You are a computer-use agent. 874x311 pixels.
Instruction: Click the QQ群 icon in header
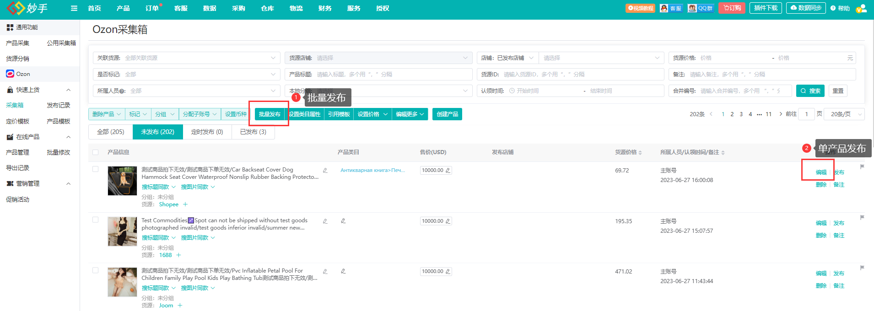click(x=701, y=8)
